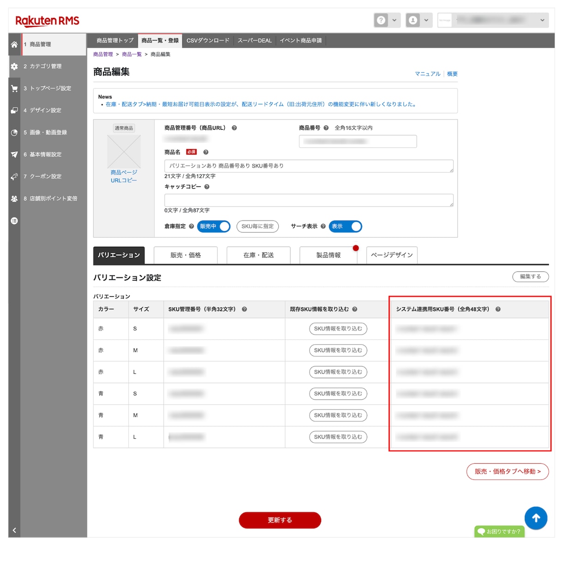Viewport: 563px width, 563px height.
Task: Click SKU情報を取り込む for 赤 S row
Action: (x=338, y=329)
